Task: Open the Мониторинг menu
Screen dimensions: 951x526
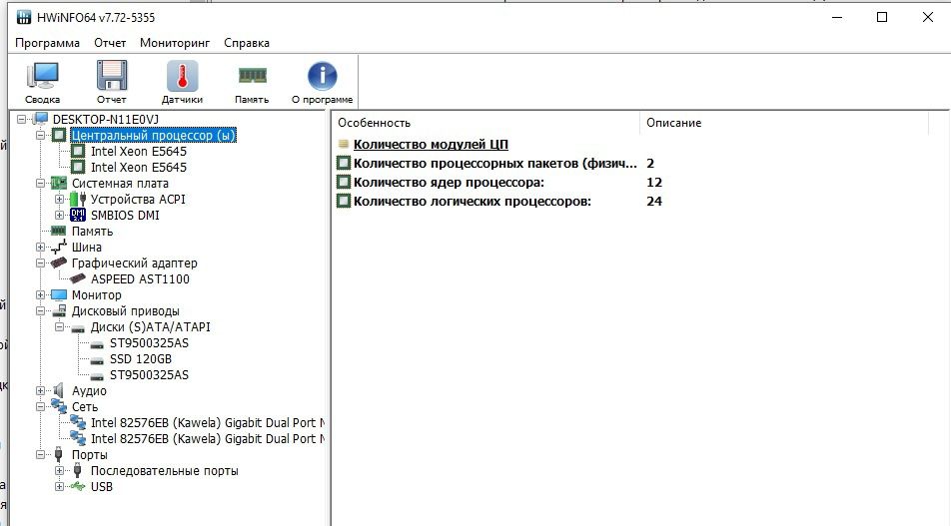Action: 175,43
